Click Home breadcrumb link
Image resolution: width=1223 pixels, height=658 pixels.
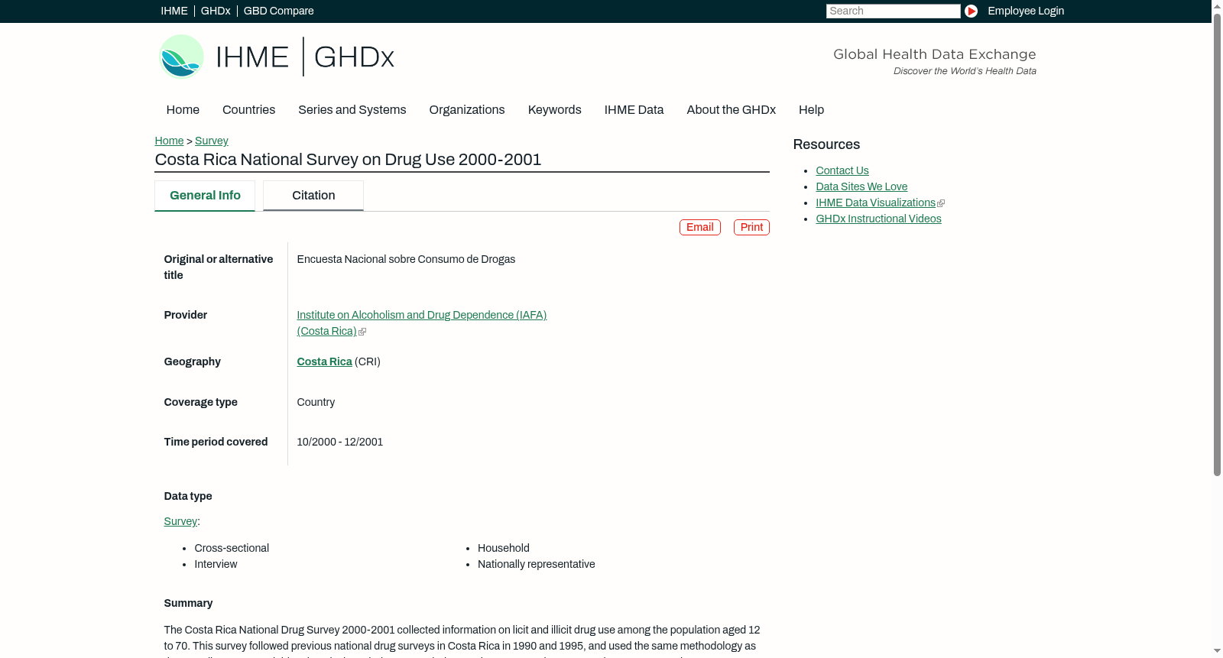169,141
